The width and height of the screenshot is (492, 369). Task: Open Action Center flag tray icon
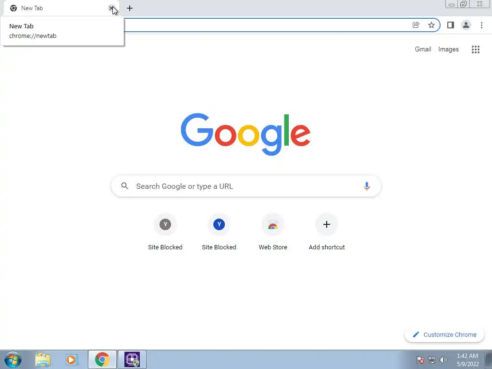pos(420,360)
